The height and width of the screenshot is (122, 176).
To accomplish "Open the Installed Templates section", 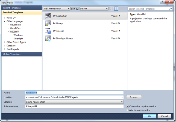I will pyautogui.click(x=22, y=13).
